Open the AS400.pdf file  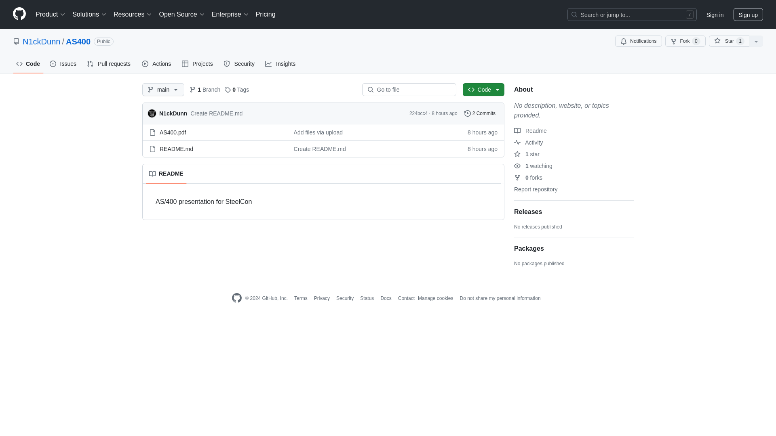(x=173, y=132)
